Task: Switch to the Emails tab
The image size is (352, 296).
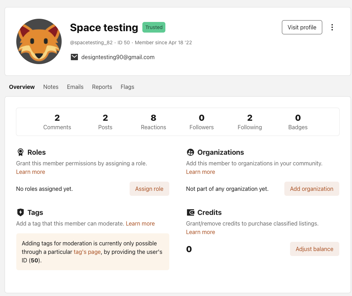Action: click(x=75, y=87)
